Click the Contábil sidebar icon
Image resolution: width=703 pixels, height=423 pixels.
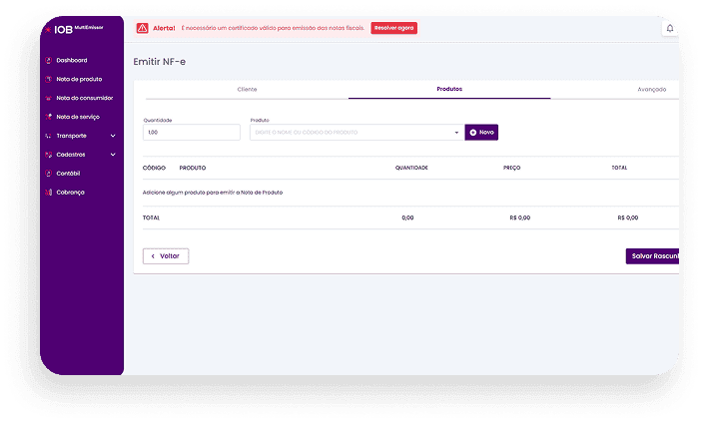48,173
